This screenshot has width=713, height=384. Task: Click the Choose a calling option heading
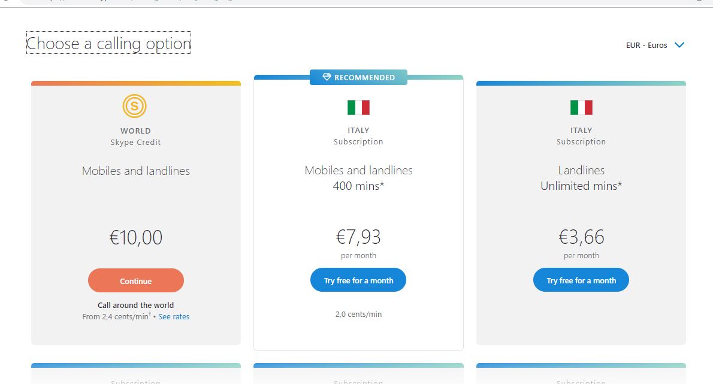click(108, 43)
